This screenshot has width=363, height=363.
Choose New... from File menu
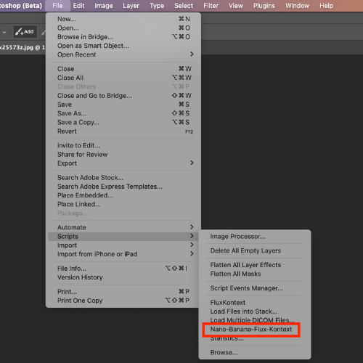coord(123,19)
